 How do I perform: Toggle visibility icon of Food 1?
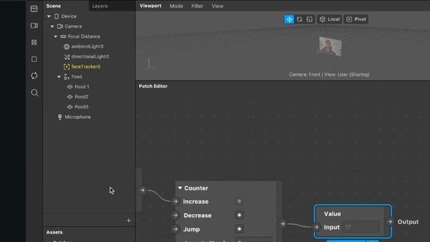point(70,87)
